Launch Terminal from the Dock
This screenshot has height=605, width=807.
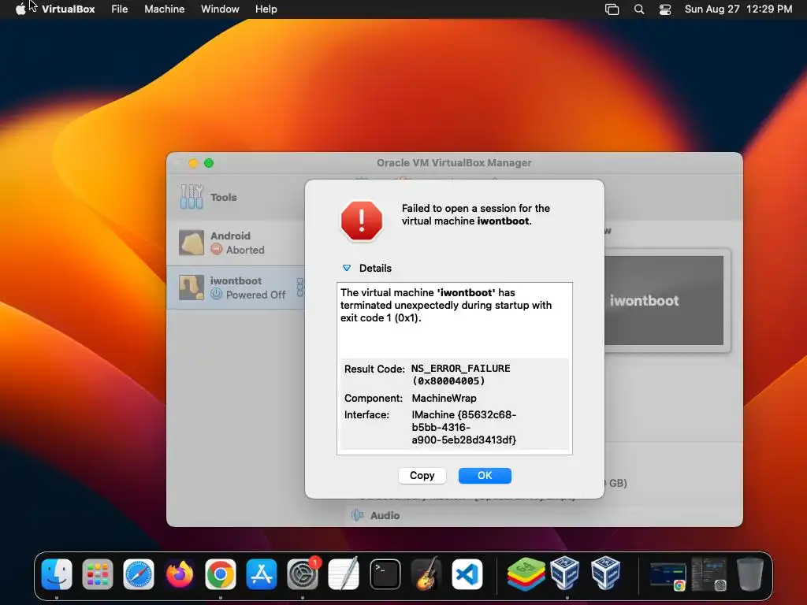[x=385, y=573]
